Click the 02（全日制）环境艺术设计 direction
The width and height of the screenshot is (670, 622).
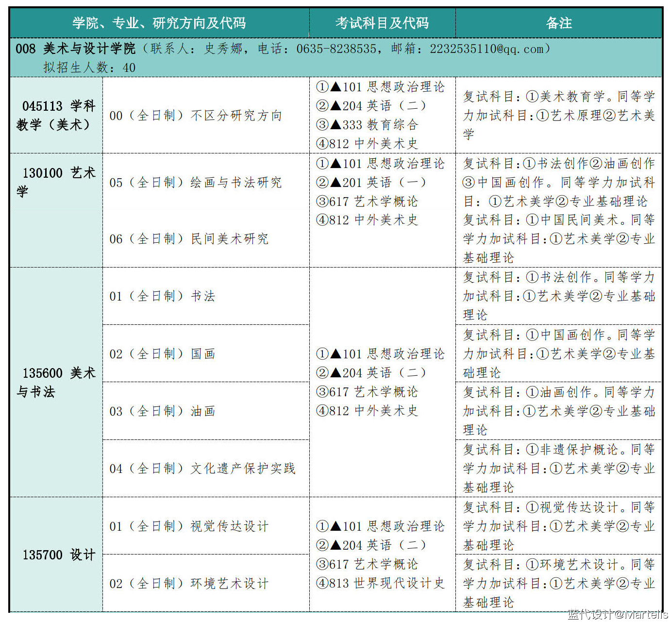189,583
